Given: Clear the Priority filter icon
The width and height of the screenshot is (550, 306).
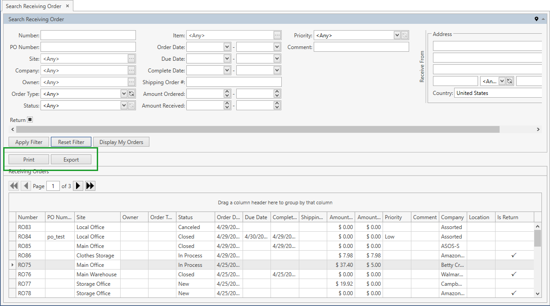Looking at the screenshot, I should [404, 35].
